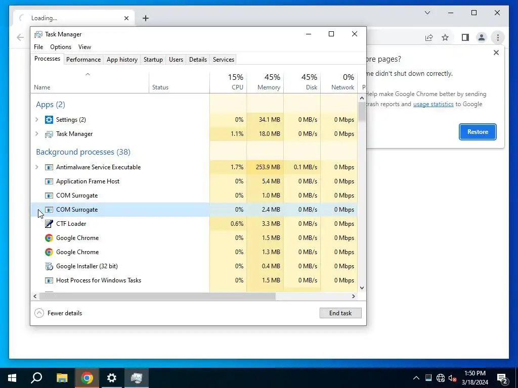Click Chrome's back navigation arrow
Viewport: 518px width, 388px height.
pos(20,37)
